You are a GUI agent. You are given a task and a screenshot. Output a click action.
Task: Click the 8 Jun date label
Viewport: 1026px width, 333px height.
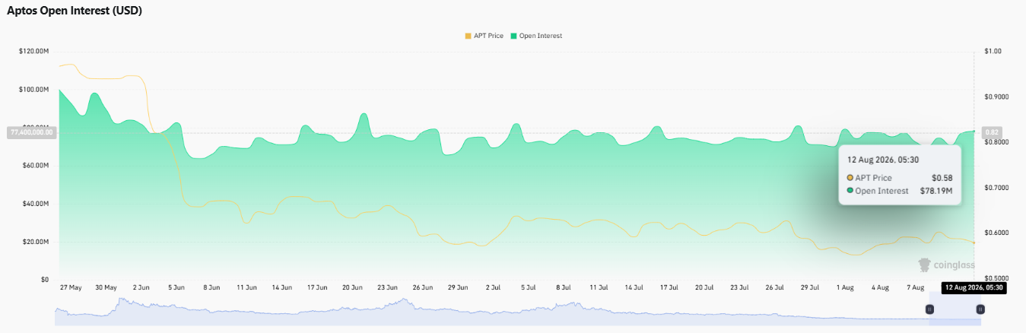point(211,288)
